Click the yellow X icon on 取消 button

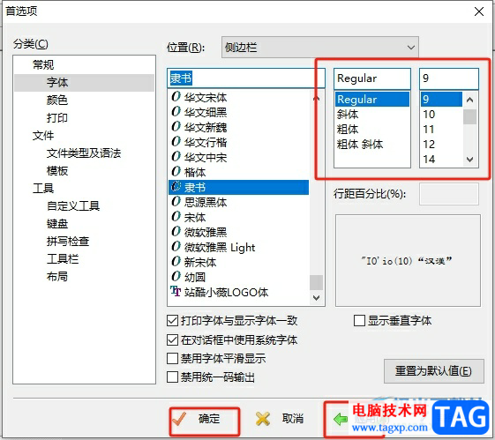coord(263,419)
